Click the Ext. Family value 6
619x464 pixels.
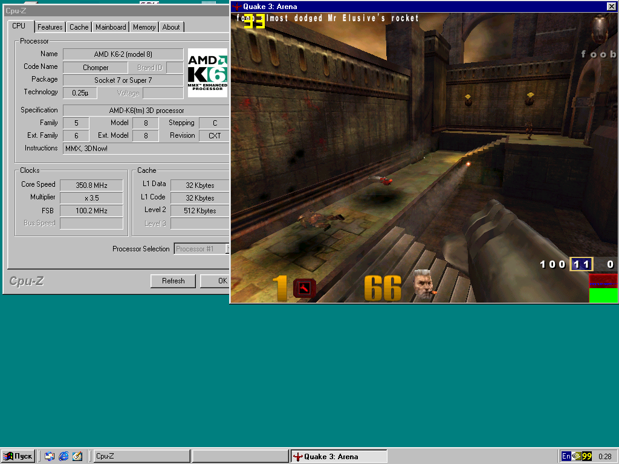click(76, 136)
